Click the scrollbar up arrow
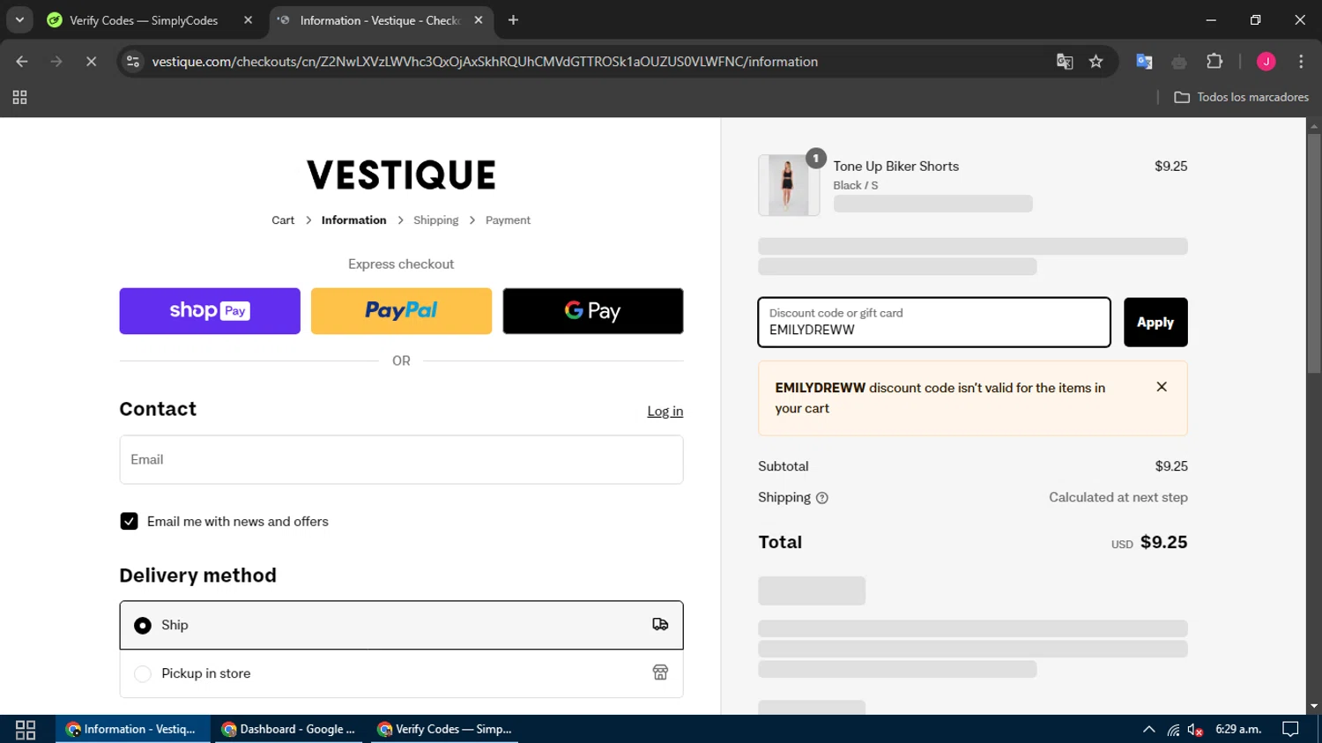The image size is (1322, 743). 1314,126
